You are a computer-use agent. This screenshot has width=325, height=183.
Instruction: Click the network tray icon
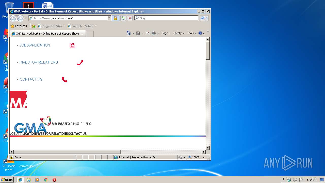(x=289, y=180)
